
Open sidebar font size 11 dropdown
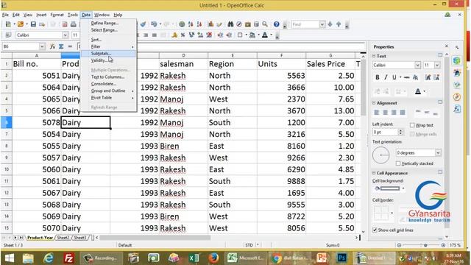(437, 66)
